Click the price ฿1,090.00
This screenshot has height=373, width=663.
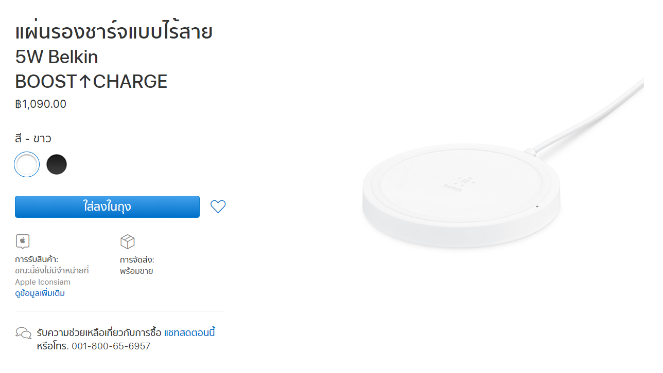pyautogui.click(x=40, y=104)
